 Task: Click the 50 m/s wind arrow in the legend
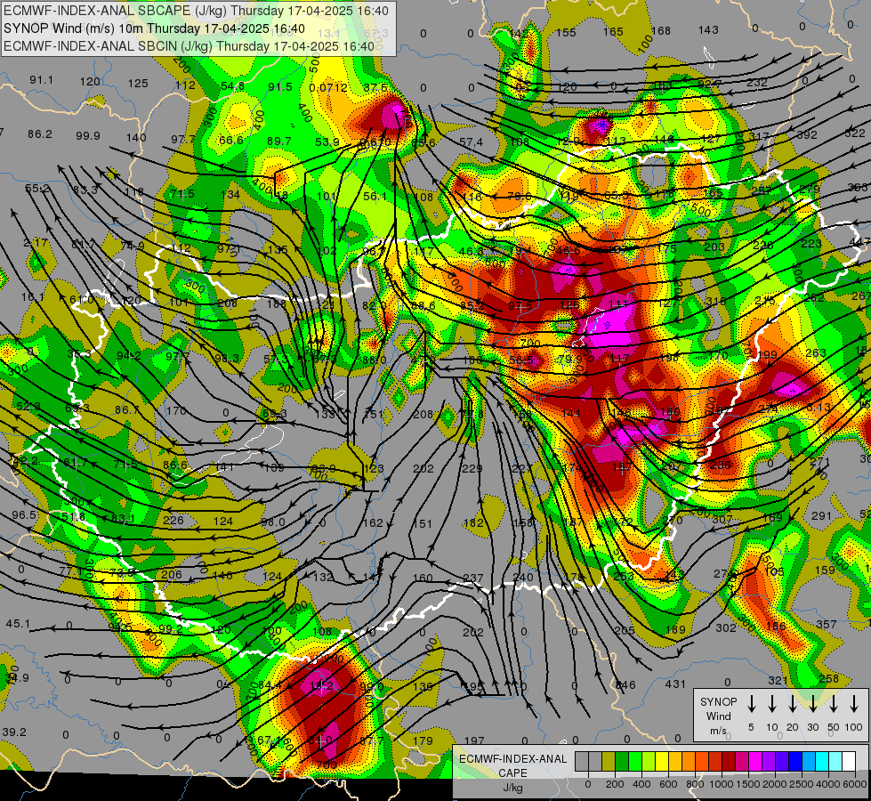pos(834,704)
